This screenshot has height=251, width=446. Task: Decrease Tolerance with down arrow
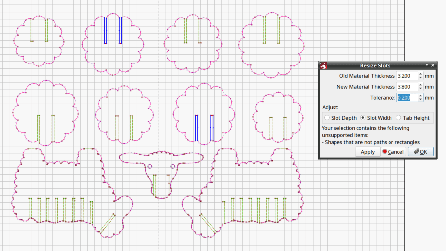tap(420, 100)
